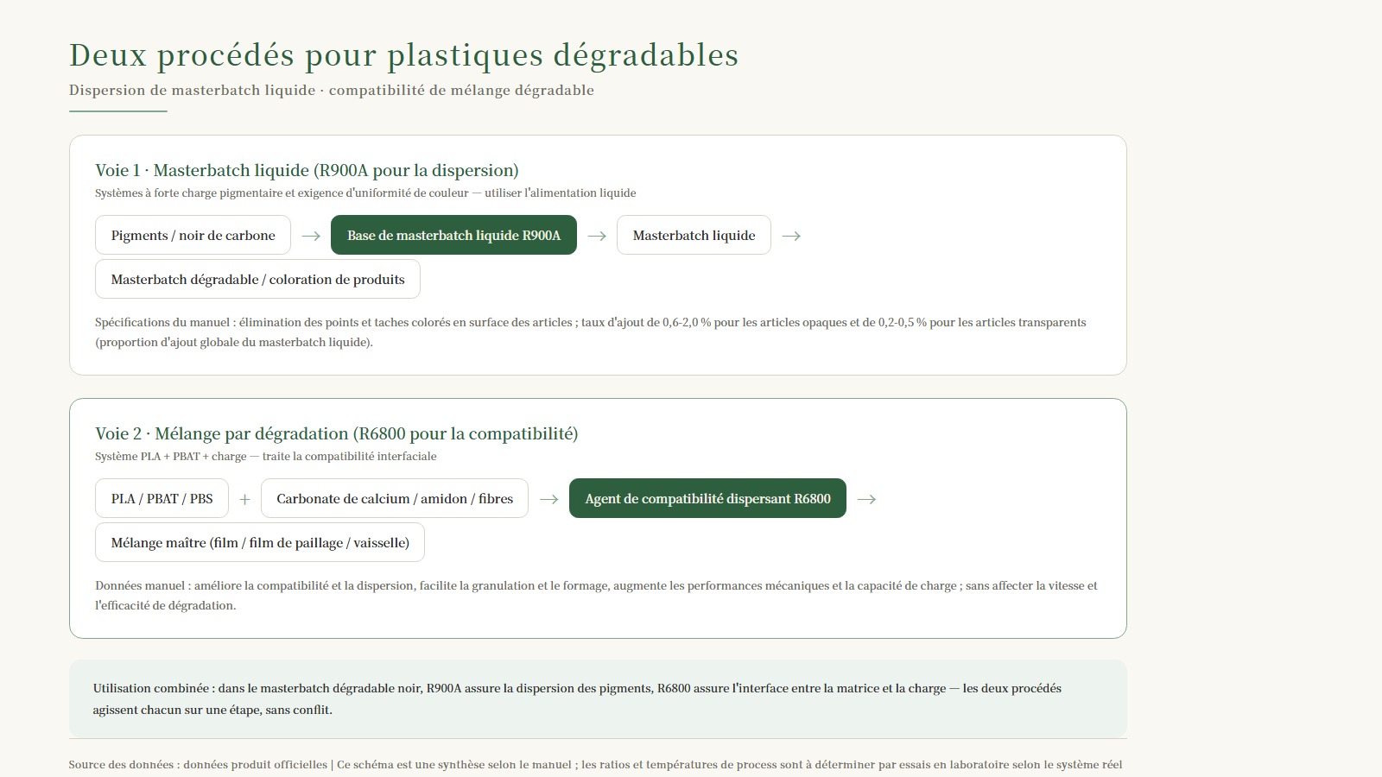Click arrow after 'Pigments / noir de carbone'
The height and width of the screenshot is (777, 1382).
click(311, 236)
